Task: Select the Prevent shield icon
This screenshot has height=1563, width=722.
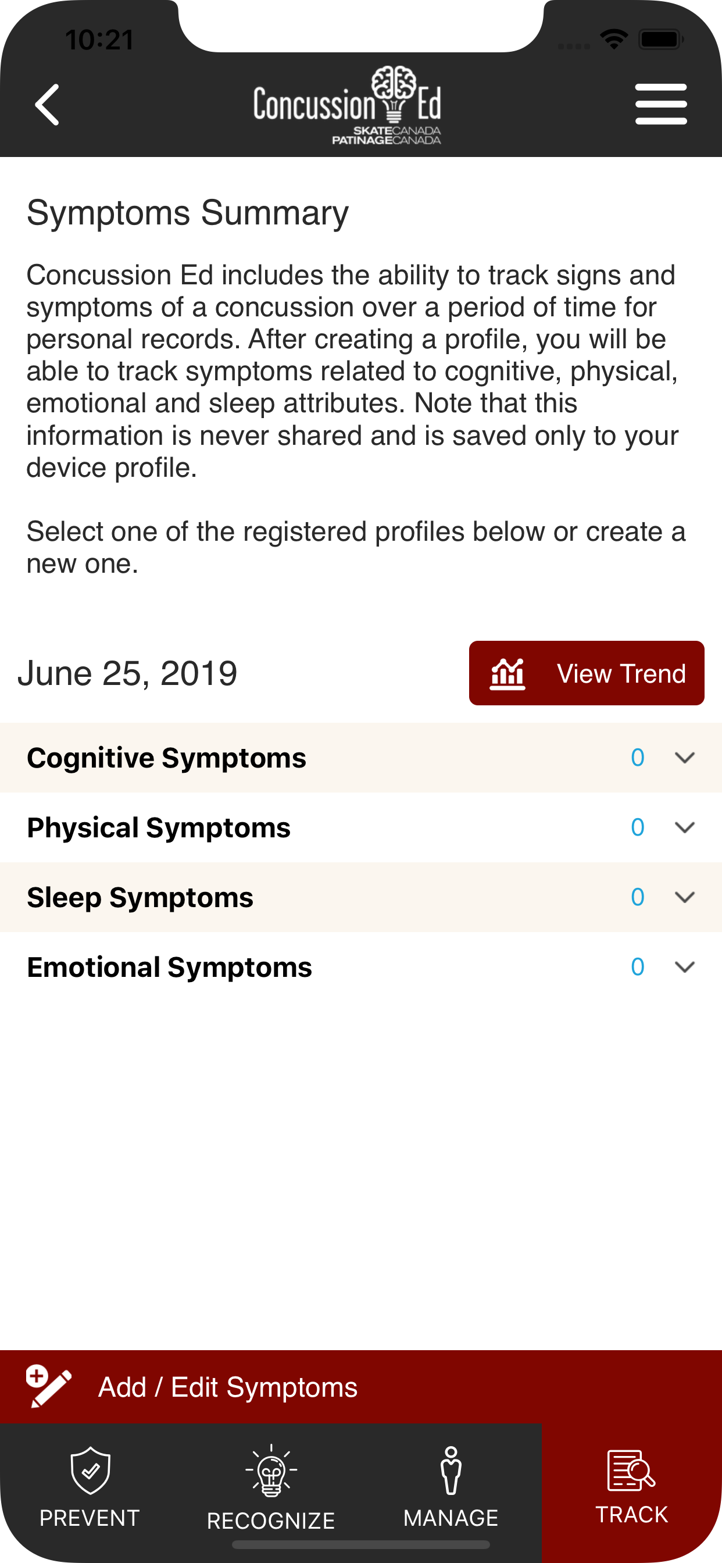Action: pyautogui.click(x=91, y=1470)
